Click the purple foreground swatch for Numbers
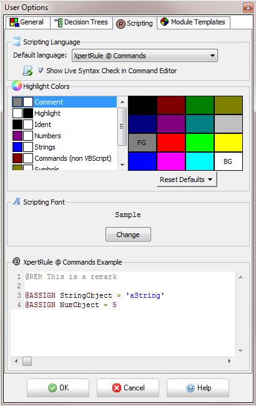This screenshot has height=406, width=256. [17, 136]
